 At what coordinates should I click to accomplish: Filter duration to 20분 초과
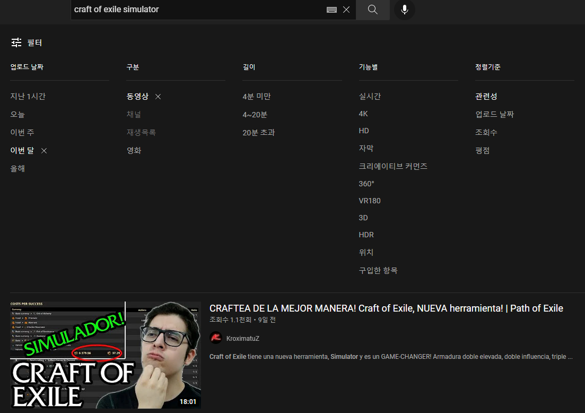click(258, 132)
